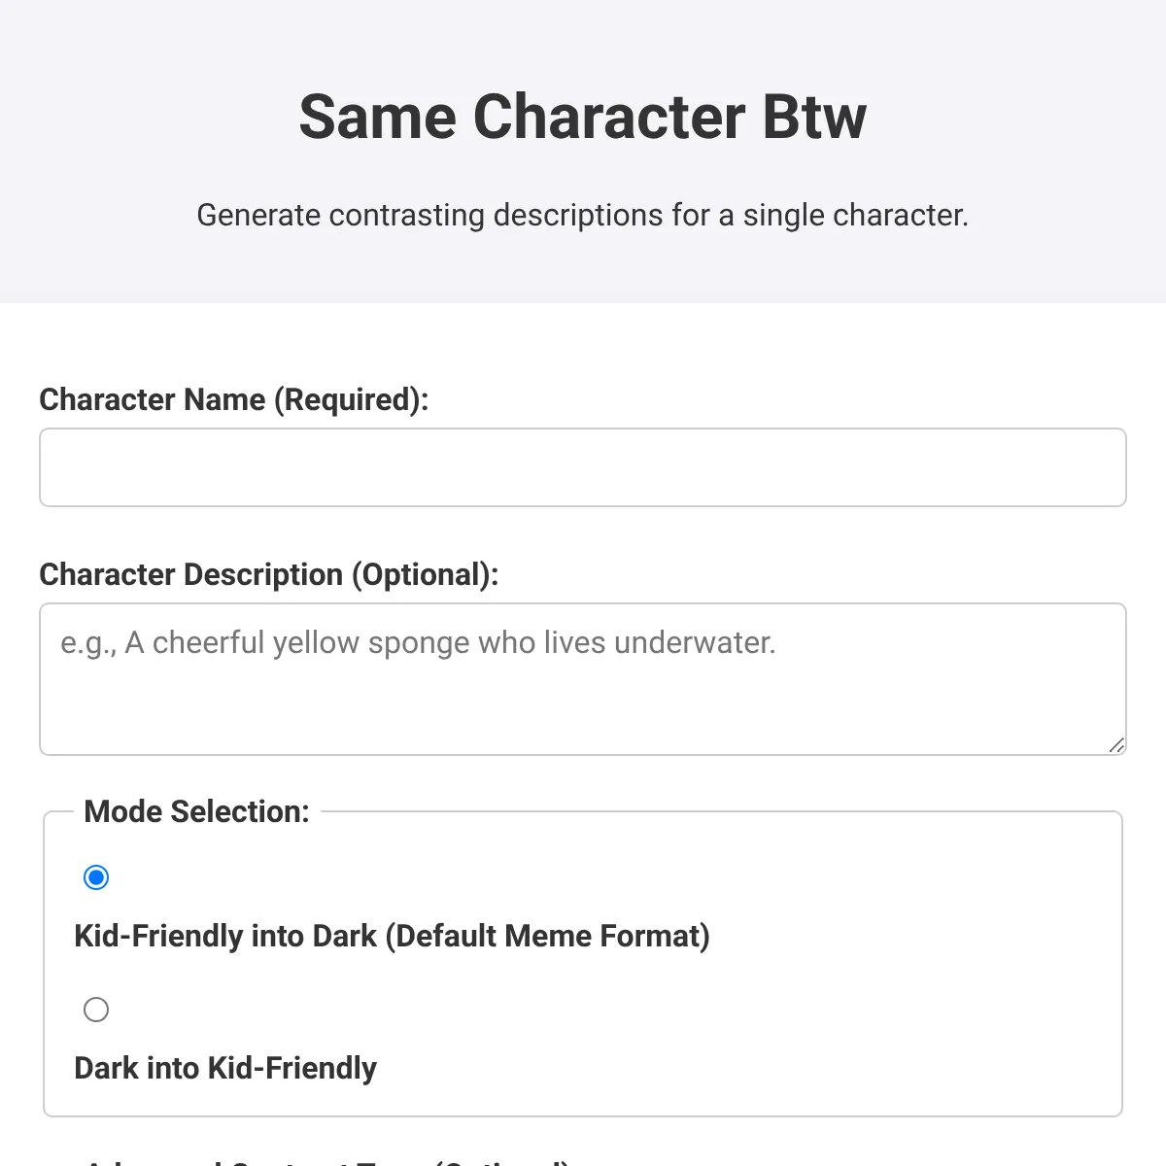Click "(Default Meme Format)" in the first mode label
The height and width of the screenshot is (1166, 1166).
(547, 936)
